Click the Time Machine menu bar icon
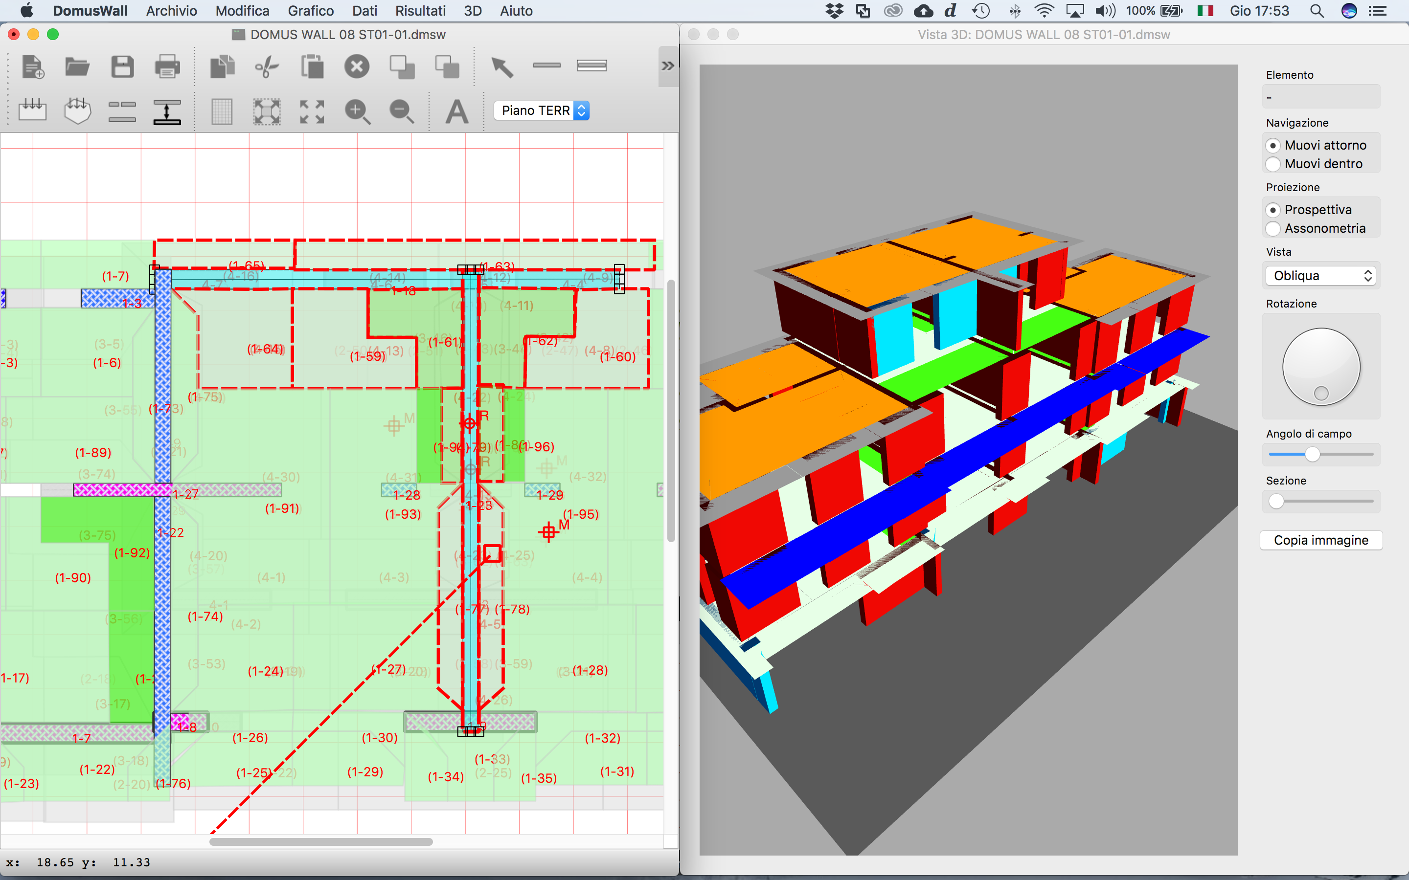 (981, 10)
